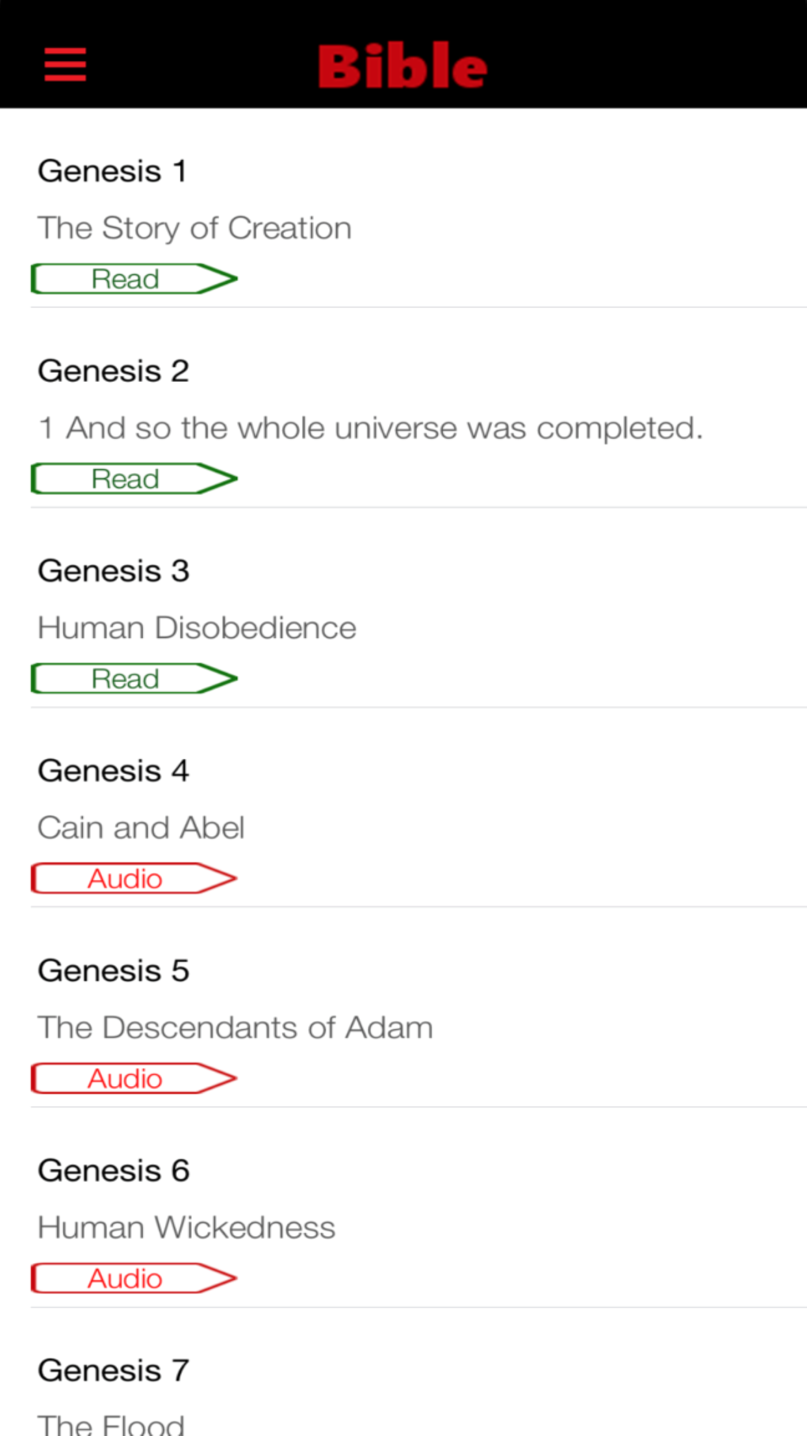Play Audio for Genesis 6
This screenshot has height=1436, width=807.
tap(134, 1279)
